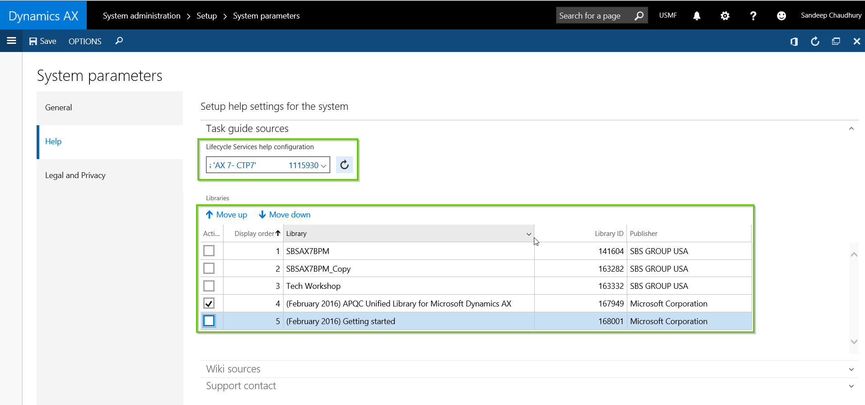Click the Move down button

(285, 215)
